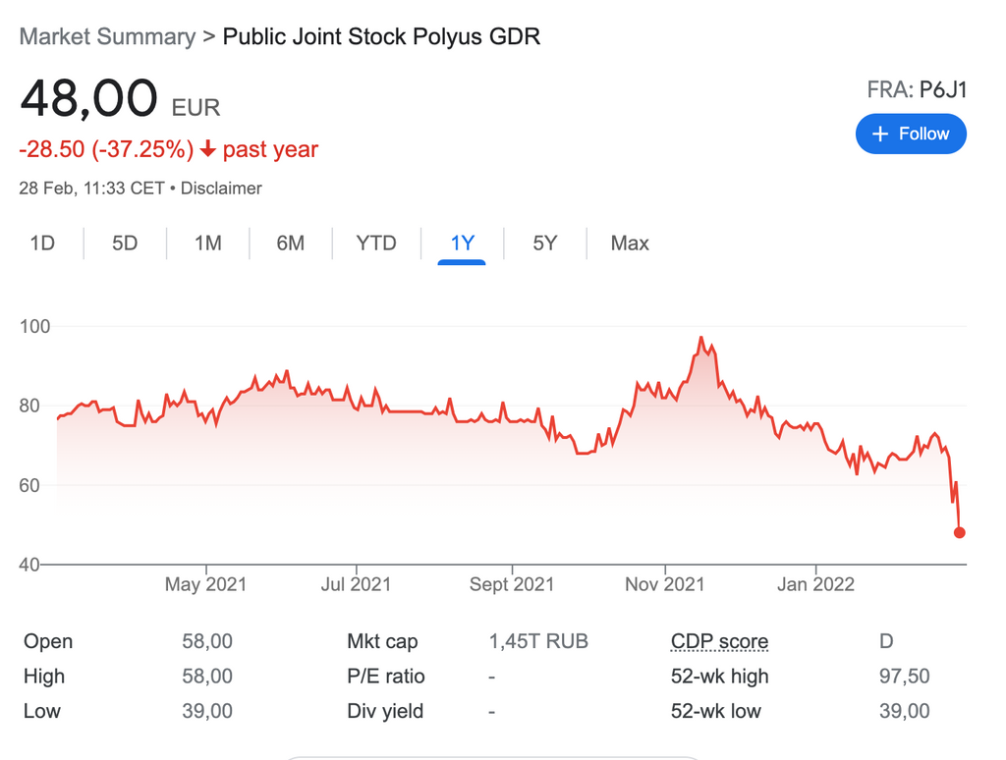Viewport: 1006px width, 760px height.
Task: Switch chart to 1D range
Action: tap(42, 244)
